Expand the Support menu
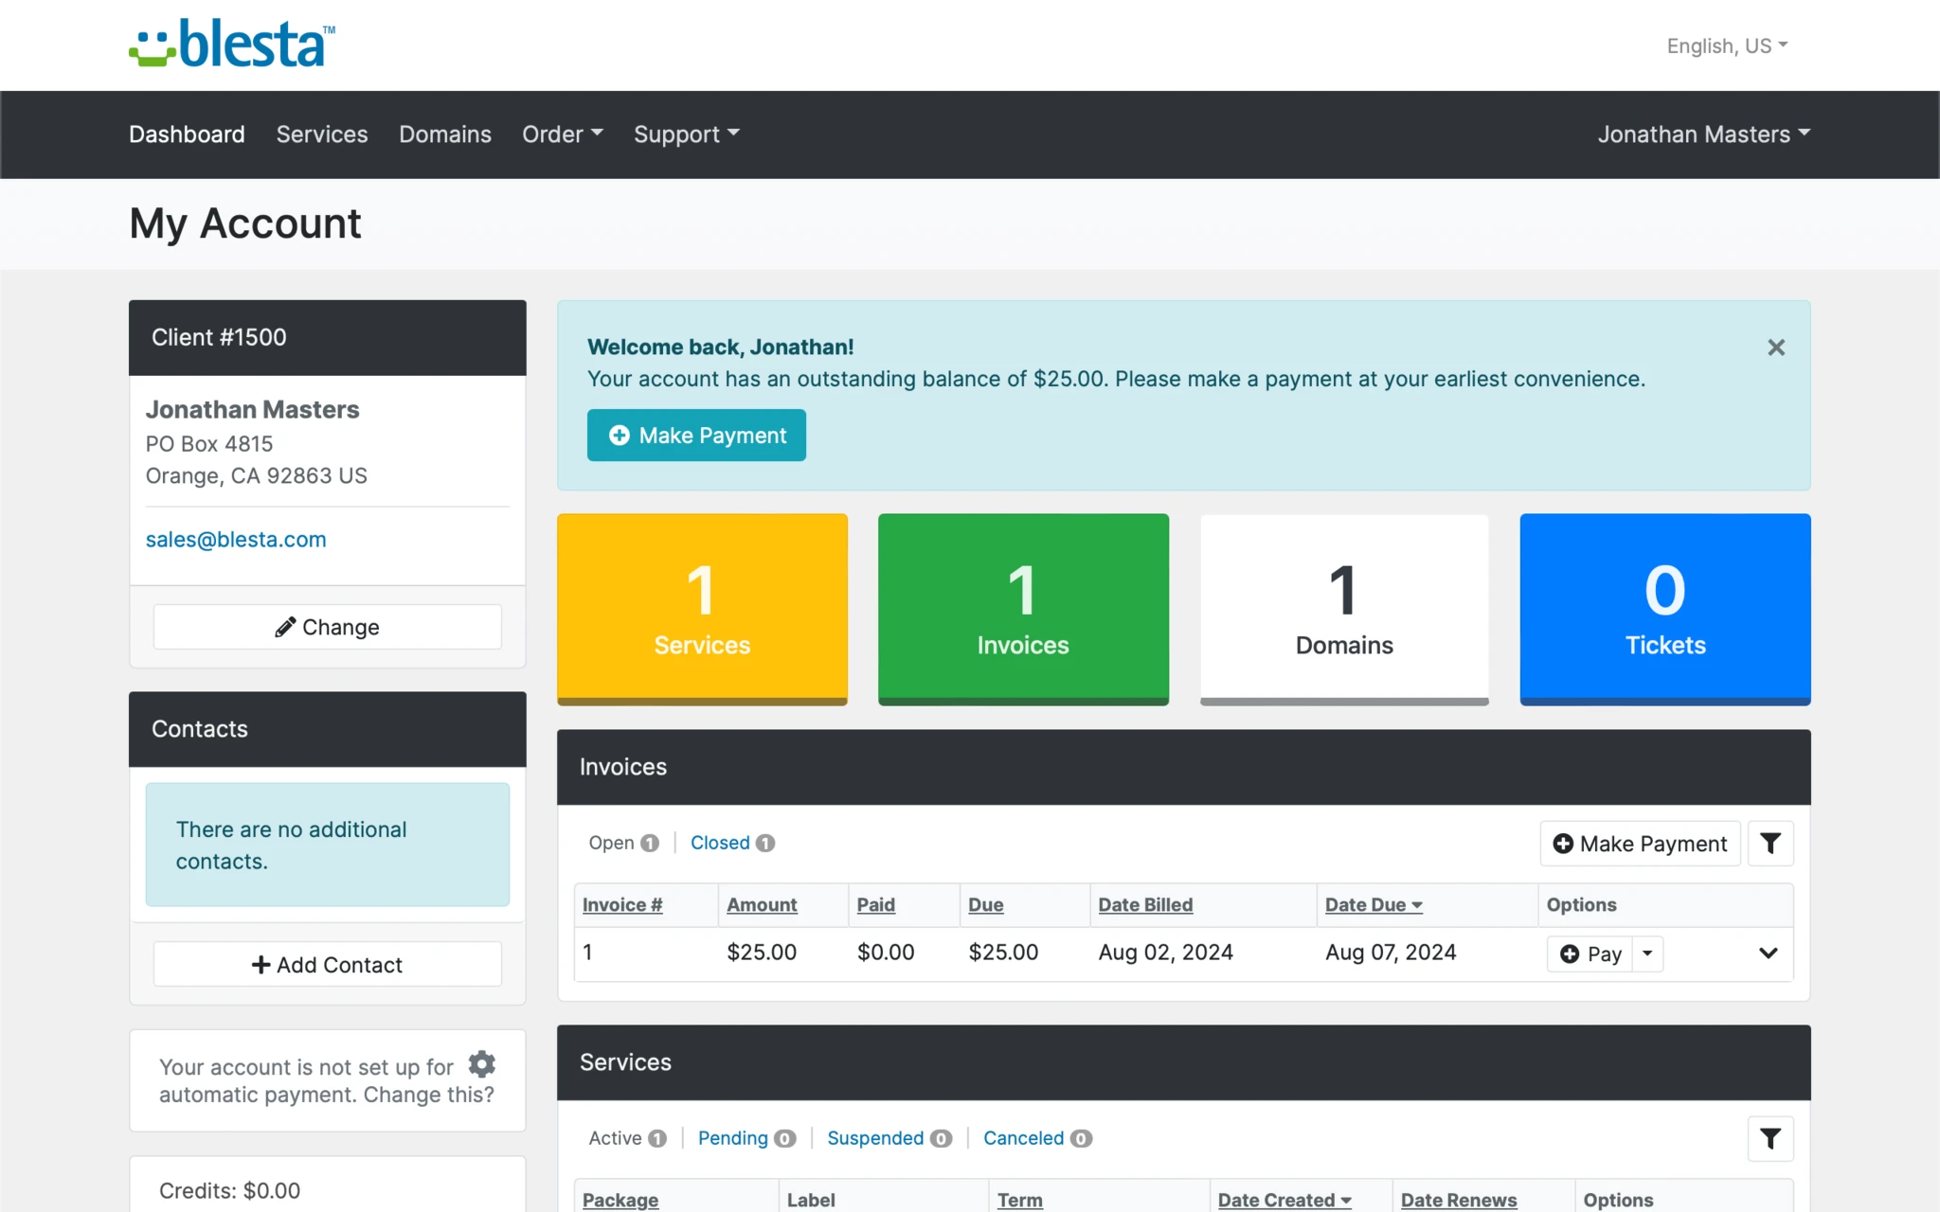1940x1212 pixels. point(686,134)
